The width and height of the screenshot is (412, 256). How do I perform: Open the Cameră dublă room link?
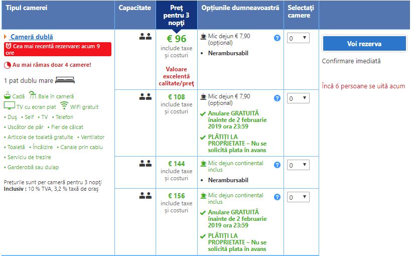32,37
